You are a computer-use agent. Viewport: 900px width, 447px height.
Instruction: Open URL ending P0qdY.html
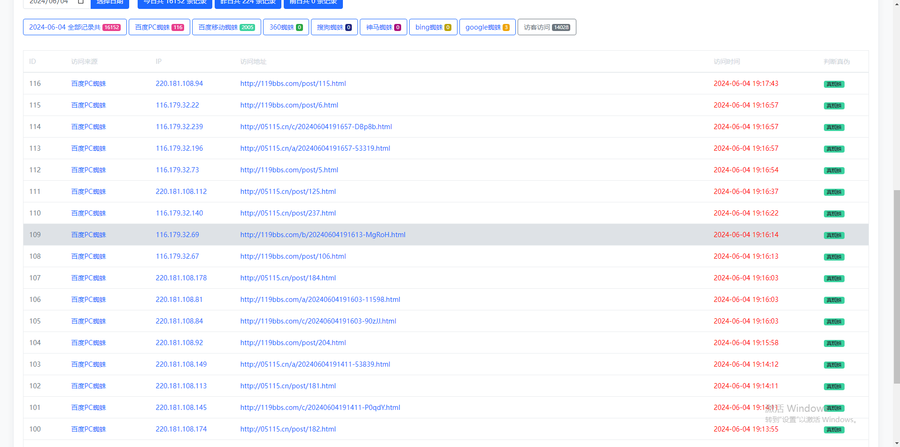pyautogui.click(x=320, y=408)
